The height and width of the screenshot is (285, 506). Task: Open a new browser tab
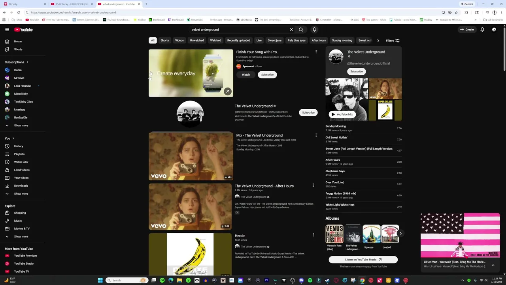[146, 4]
